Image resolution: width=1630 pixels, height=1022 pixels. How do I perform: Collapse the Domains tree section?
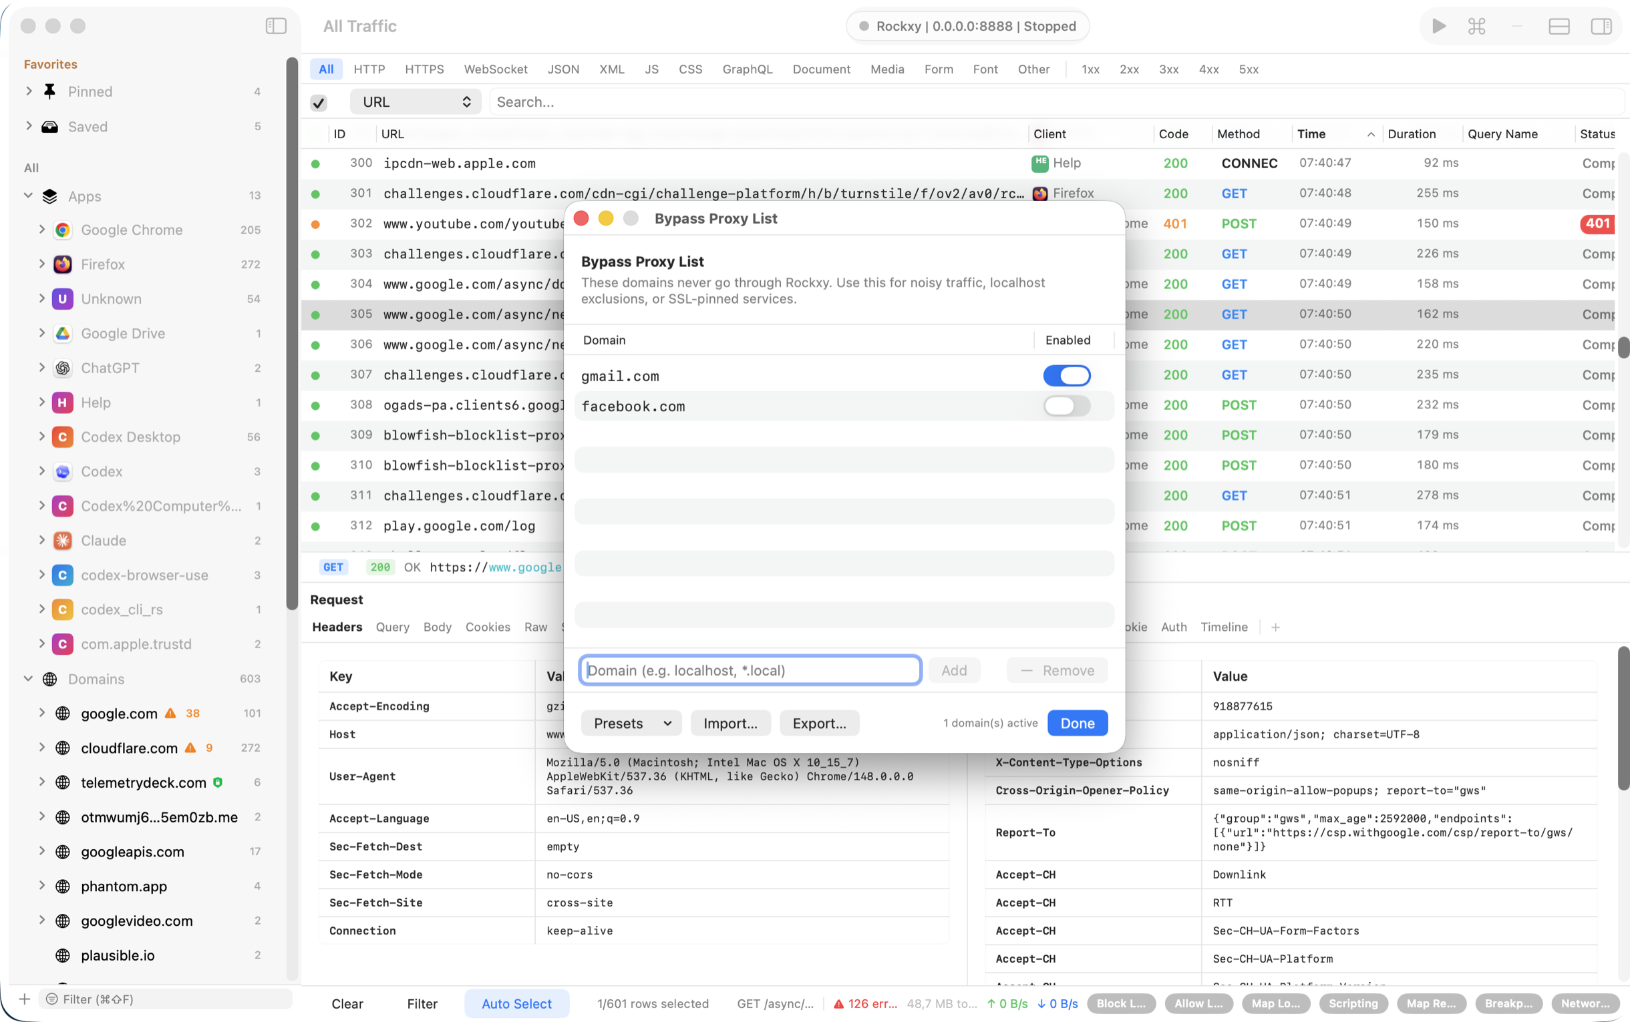click(29, 678)
